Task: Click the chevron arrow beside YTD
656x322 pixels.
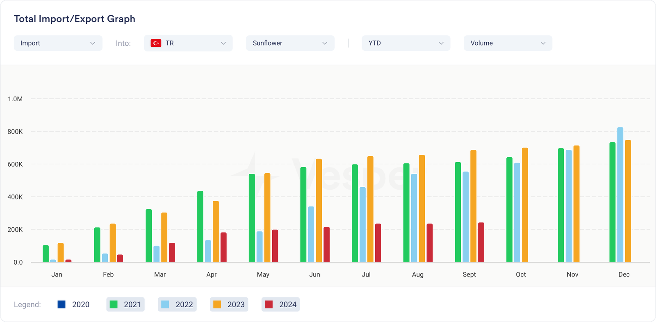Action: 441,43
